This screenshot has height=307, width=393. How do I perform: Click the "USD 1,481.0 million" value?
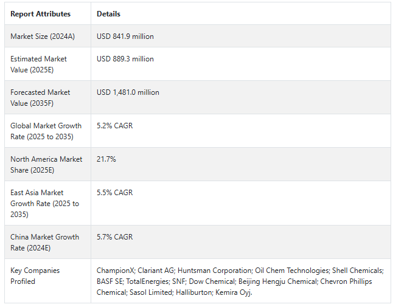point(128,92)
